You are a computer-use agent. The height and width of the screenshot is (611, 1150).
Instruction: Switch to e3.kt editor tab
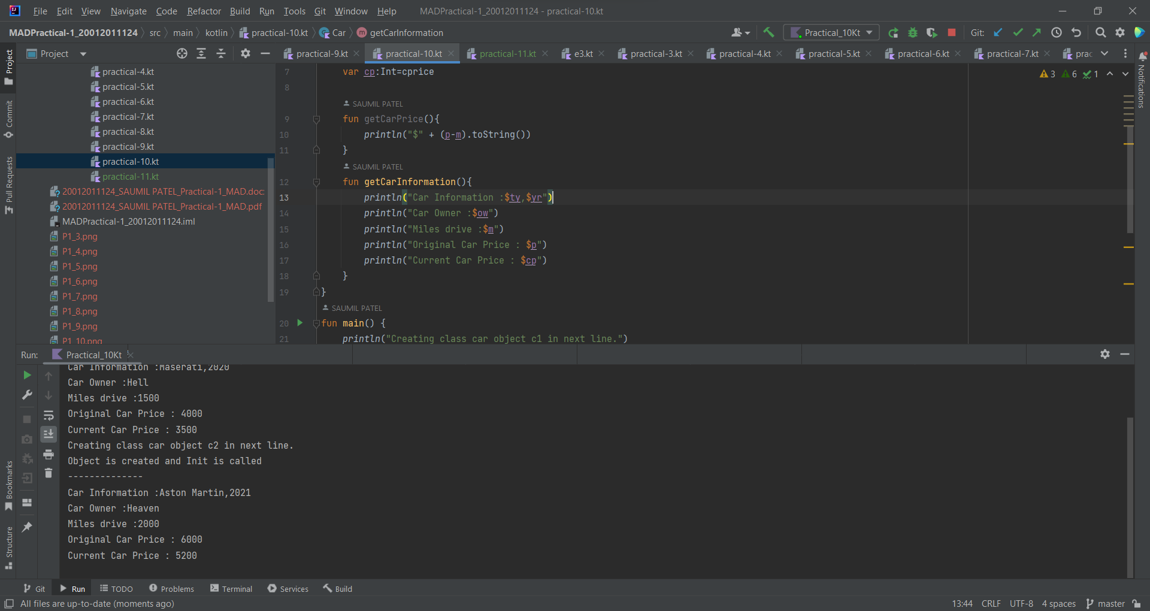point(583,53)
